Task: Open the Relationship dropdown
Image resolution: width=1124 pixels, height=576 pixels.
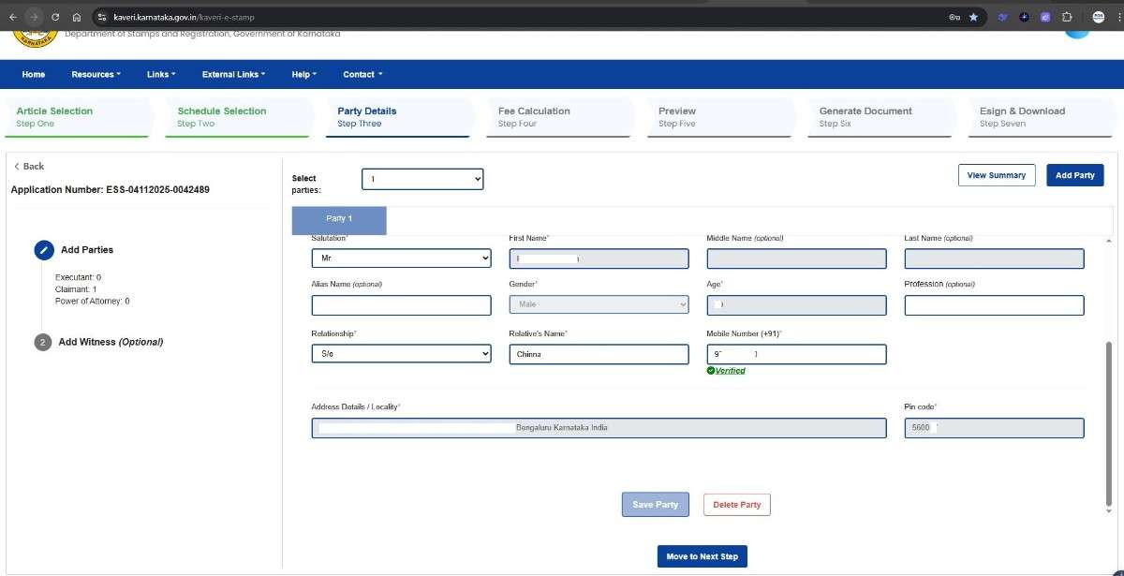Action: [401, 354]
